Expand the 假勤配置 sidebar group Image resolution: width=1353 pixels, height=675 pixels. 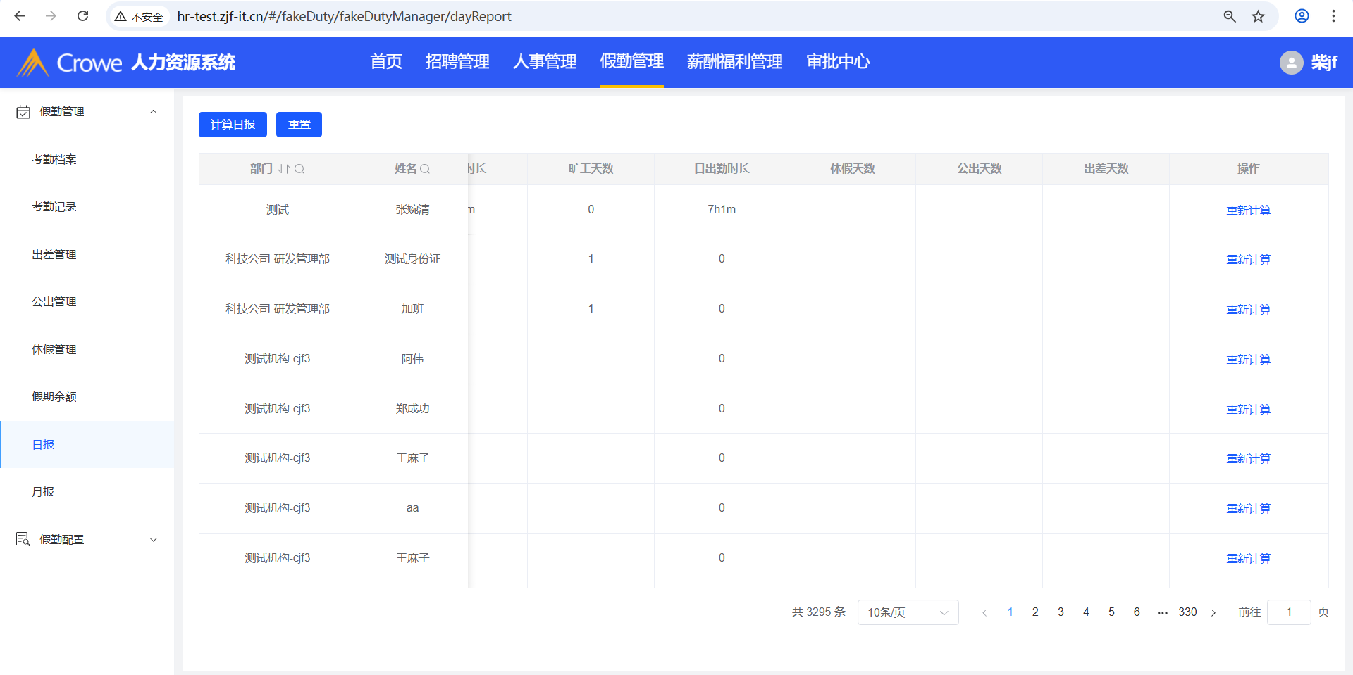pyautogui.click(x=153, y=540)
